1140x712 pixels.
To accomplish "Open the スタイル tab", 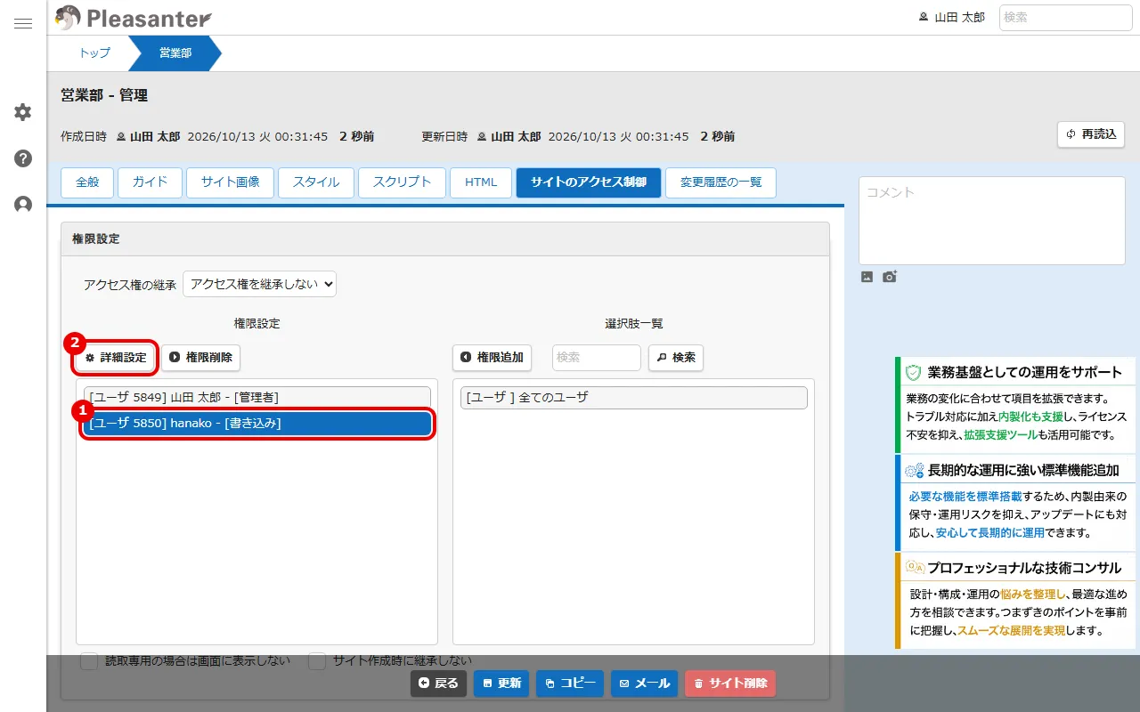I will pos(316,182).
